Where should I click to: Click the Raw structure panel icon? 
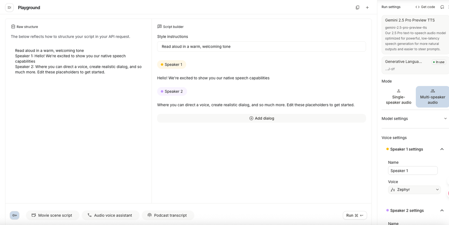[13, 27]
